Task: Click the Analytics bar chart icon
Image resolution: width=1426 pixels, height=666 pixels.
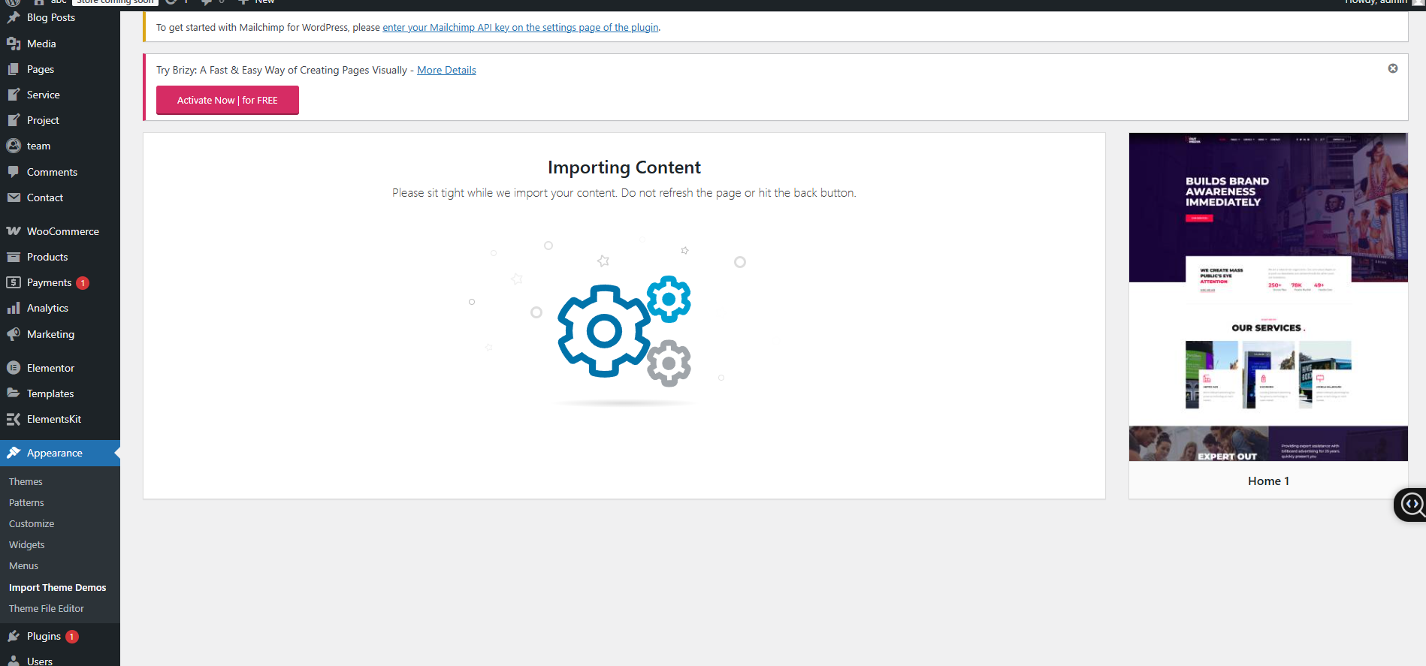Action: (14, 308)
